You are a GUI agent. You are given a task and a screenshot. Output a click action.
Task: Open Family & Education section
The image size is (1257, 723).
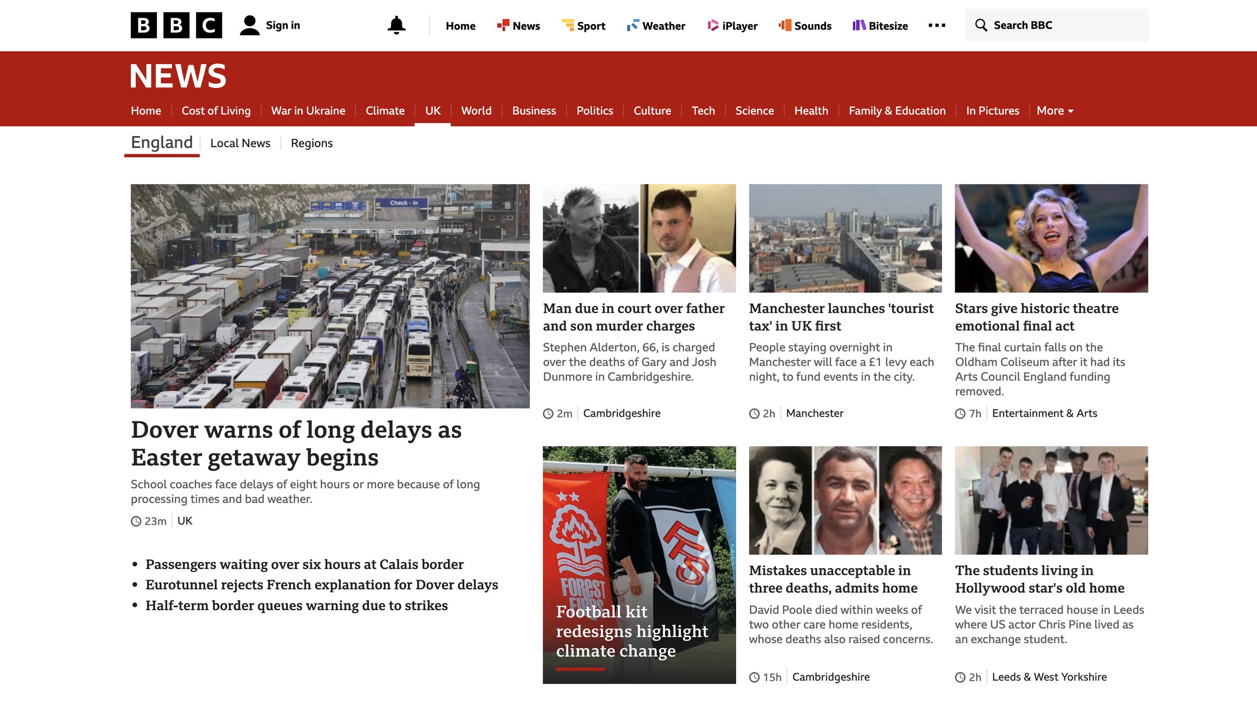tap(897, 111)
